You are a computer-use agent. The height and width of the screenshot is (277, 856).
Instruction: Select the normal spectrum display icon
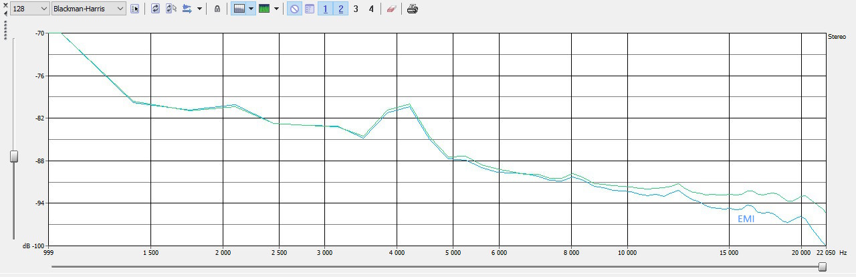(239, 9)
